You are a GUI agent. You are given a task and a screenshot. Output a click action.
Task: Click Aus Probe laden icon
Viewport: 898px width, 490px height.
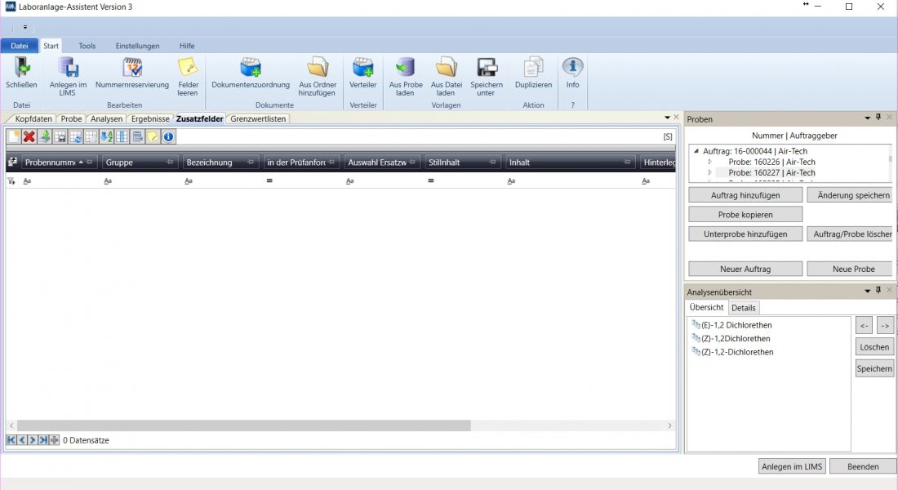[406, 67]
